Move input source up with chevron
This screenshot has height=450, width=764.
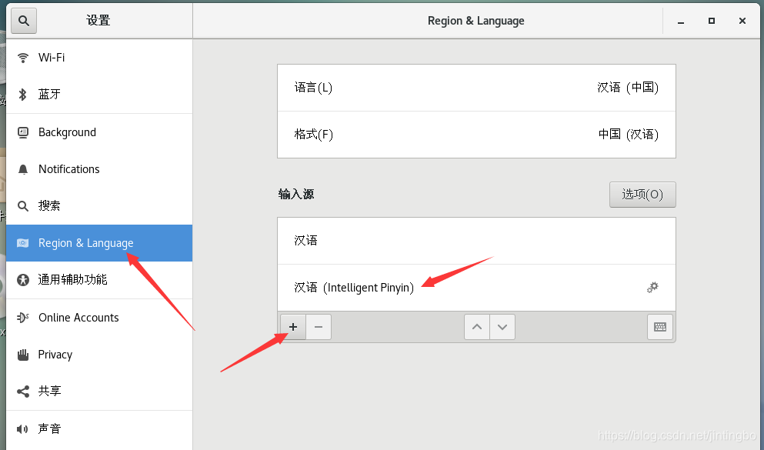477,327
